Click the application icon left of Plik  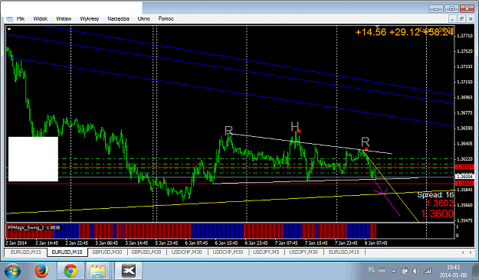[x=9, y=19]
